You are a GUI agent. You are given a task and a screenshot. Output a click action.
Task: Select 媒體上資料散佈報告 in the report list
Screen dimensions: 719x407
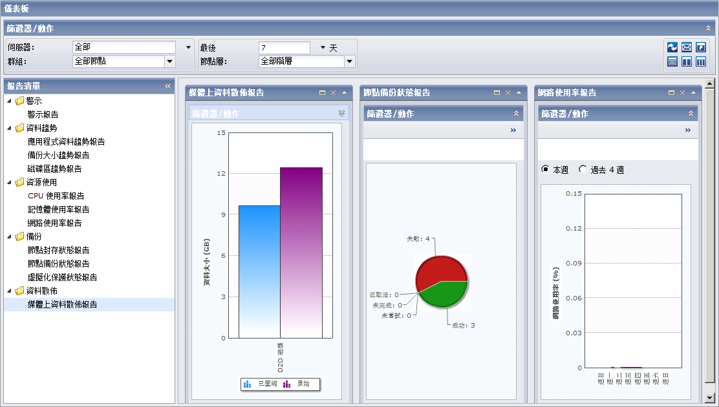pos(62,305)
